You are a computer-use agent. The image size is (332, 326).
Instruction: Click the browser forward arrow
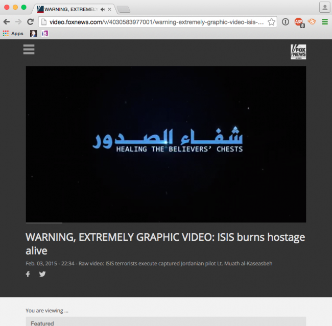pyautogui.click(x=18, y=22)
